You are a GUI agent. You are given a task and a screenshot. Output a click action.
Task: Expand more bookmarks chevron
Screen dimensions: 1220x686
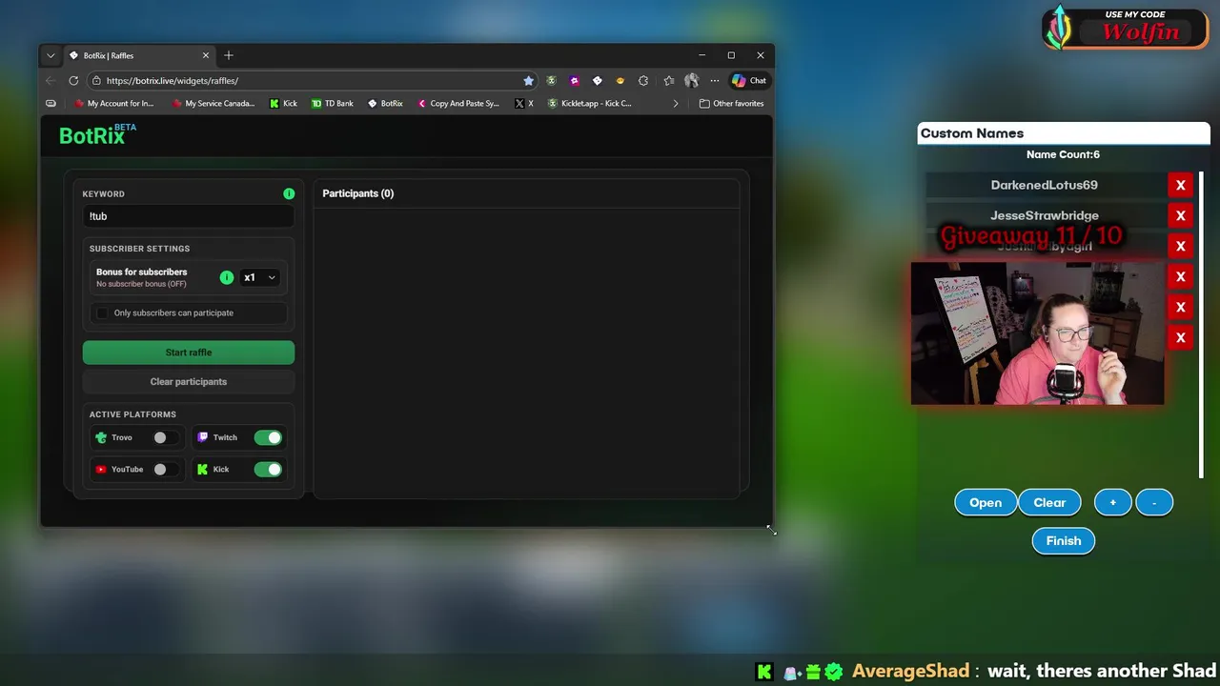click(x=676, y=103)
